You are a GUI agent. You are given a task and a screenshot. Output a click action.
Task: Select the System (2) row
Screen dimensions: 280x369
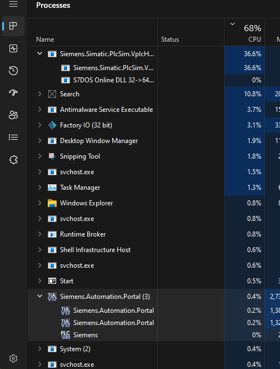coord(154,349)
